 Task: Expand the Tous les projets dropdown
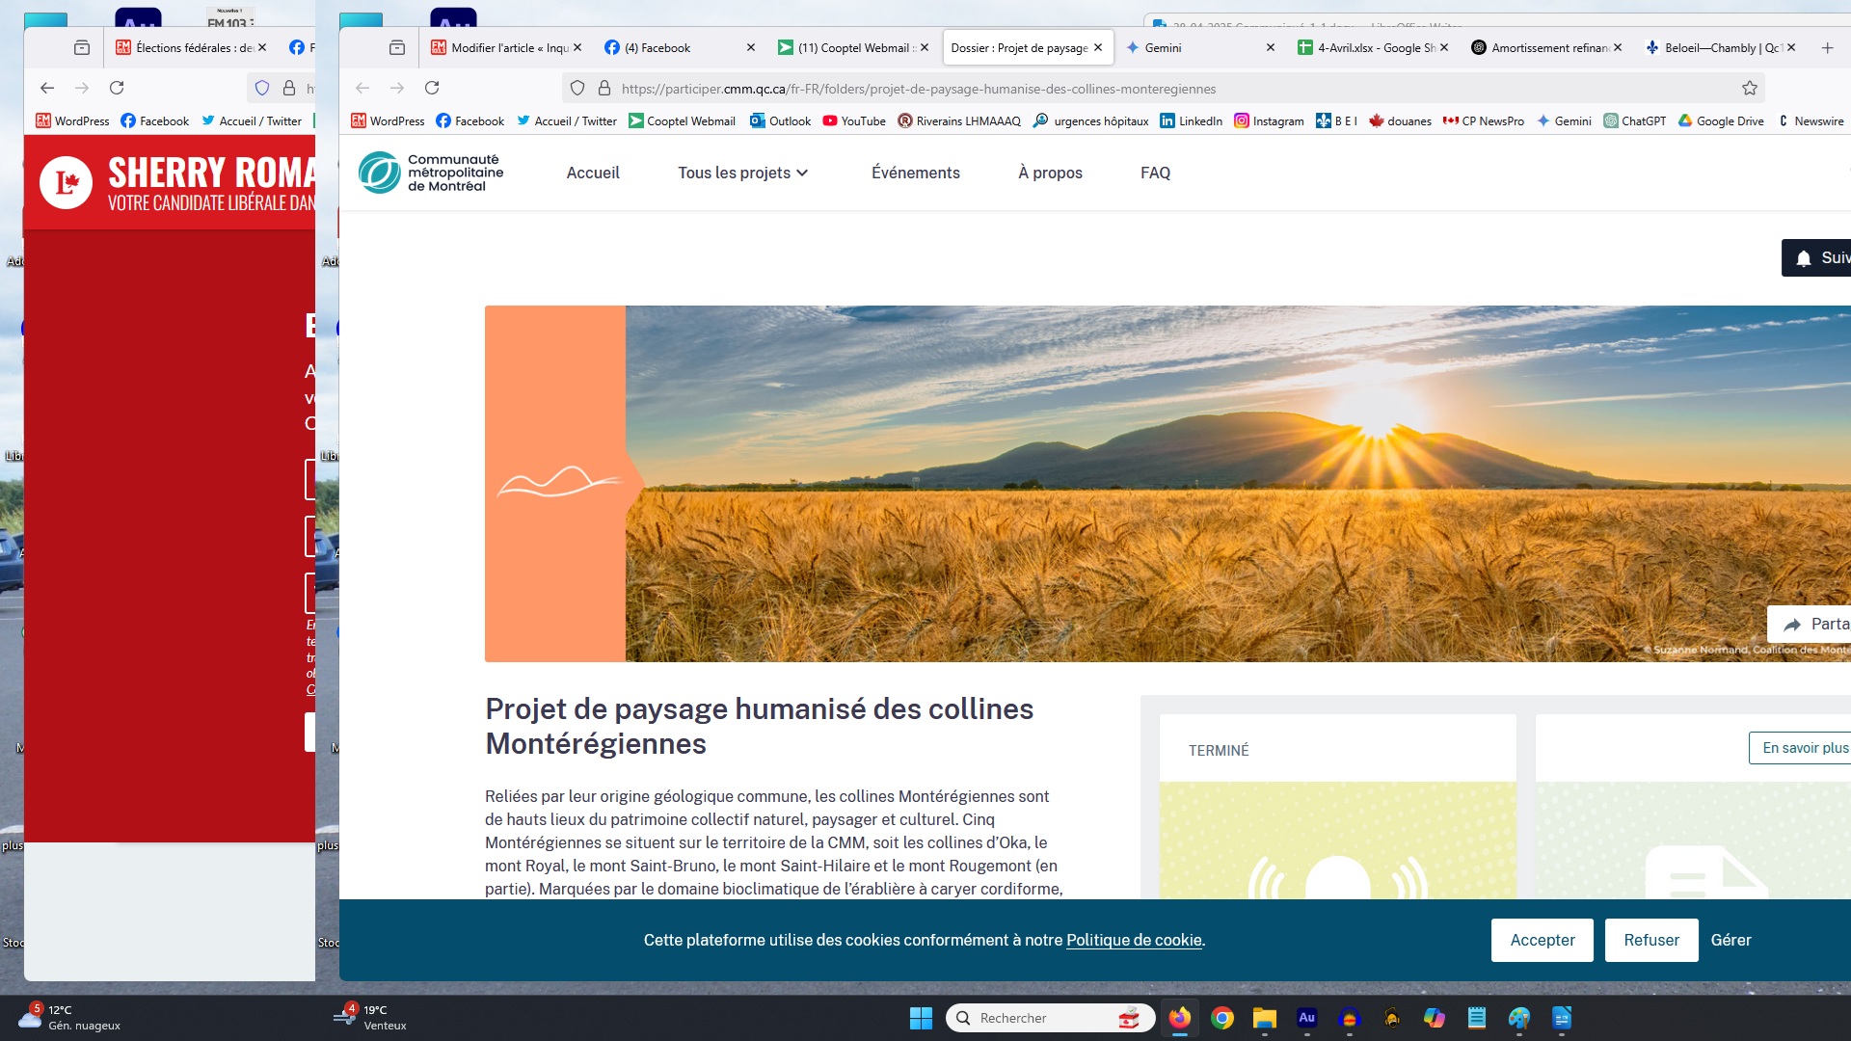(x=742, y=173)
